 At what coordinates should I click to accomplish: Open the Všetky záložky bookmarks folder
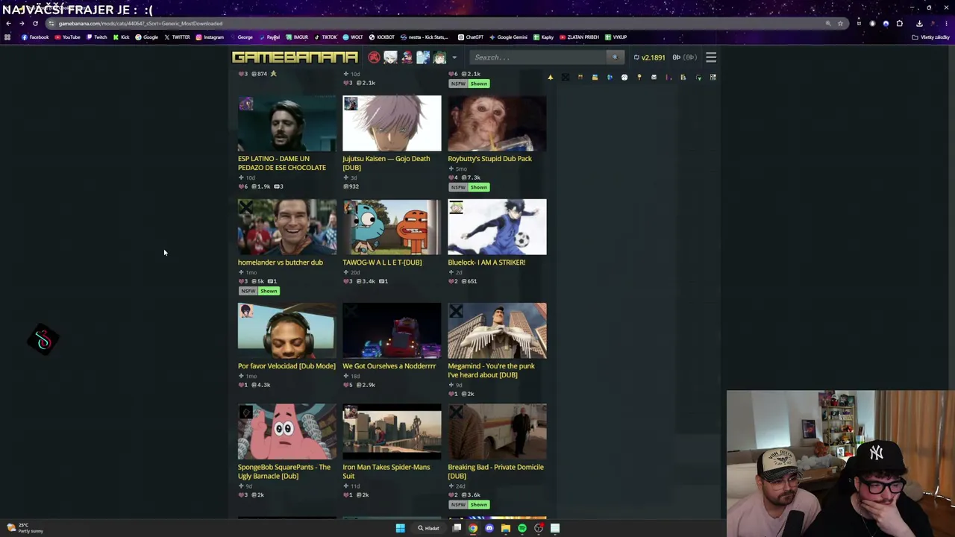pos(930,37)
